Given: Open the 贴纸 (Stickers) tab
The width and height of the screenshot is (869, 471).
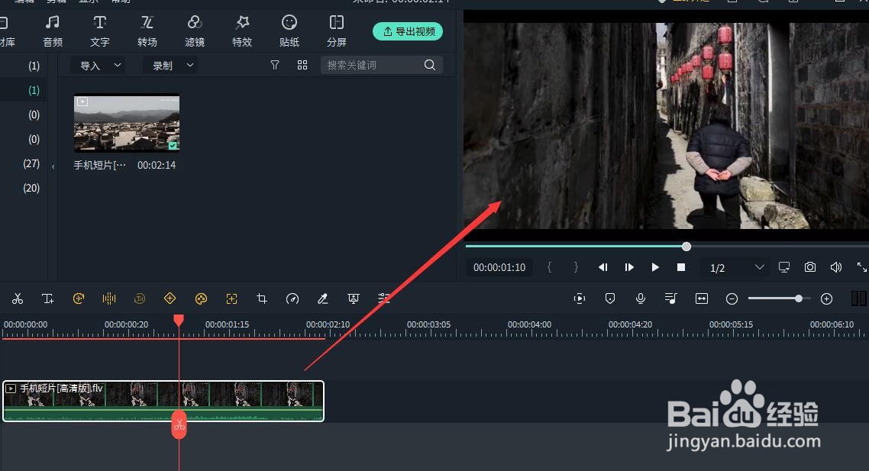Looking at the screenshot, I should 289,31.
